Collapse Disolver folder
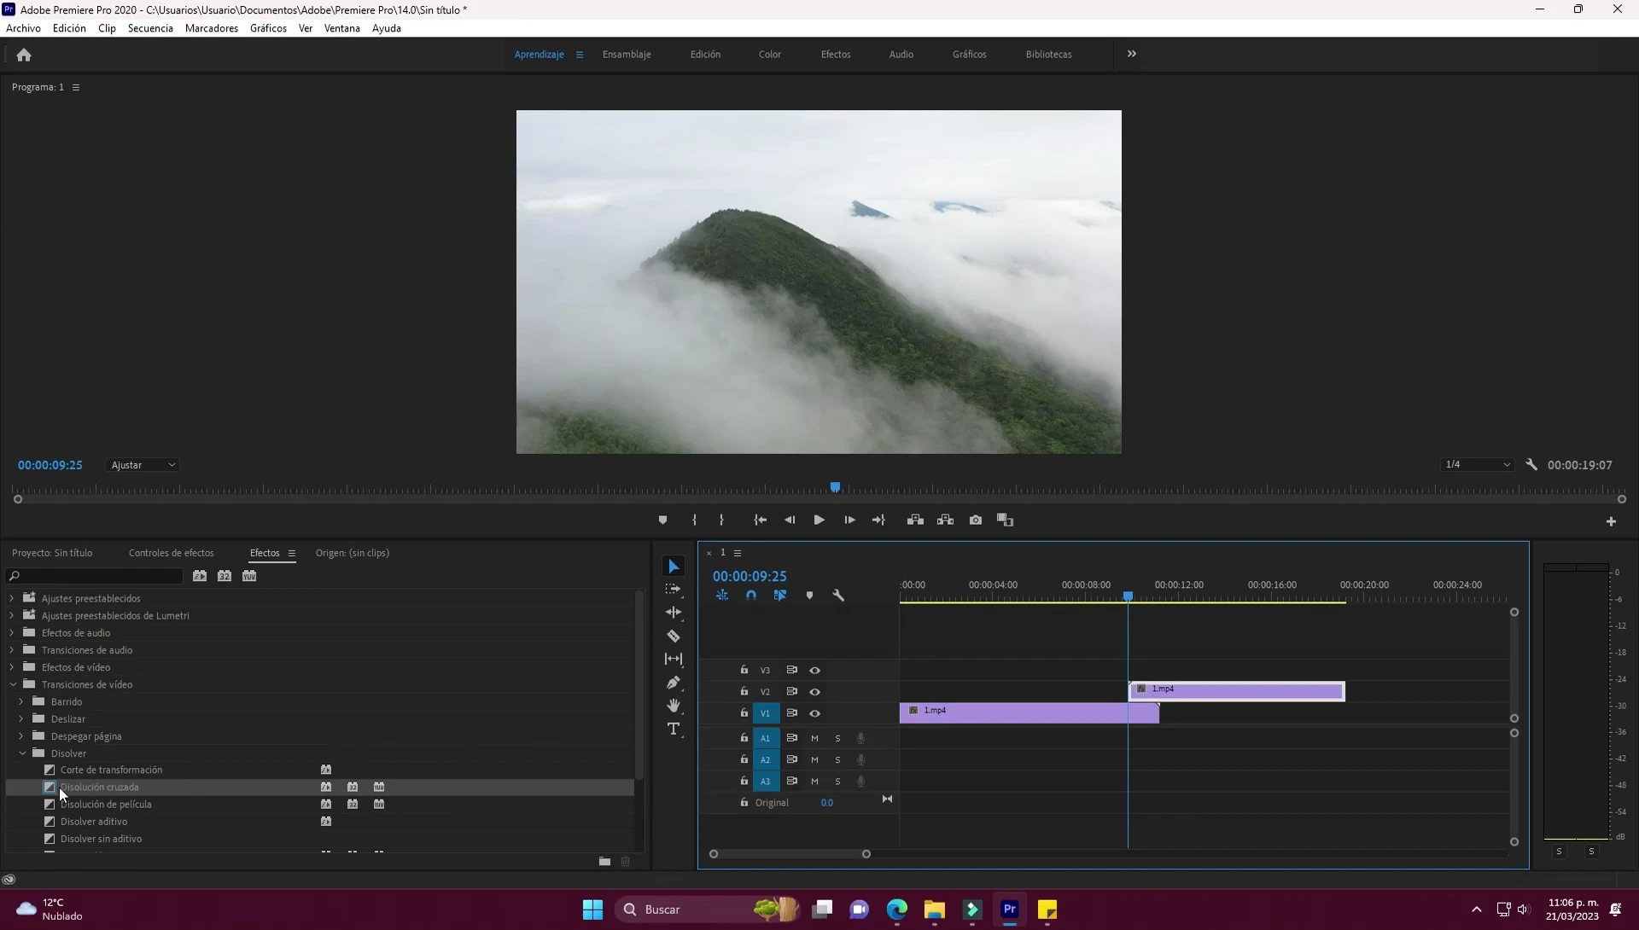Viewport: 1639px width, 930px height. 22,753
